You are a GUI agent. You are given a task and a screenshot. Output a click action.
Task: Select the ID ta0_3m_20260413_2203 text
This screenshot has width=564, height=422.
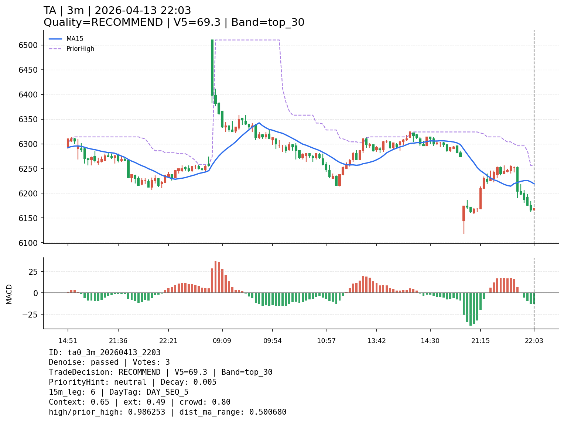tap(105, 353)
